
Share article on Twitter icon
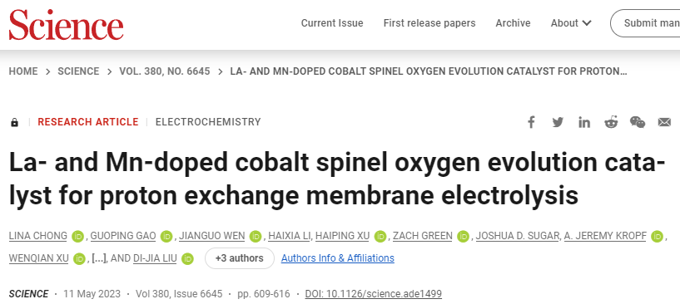click(x=558, y=123)
